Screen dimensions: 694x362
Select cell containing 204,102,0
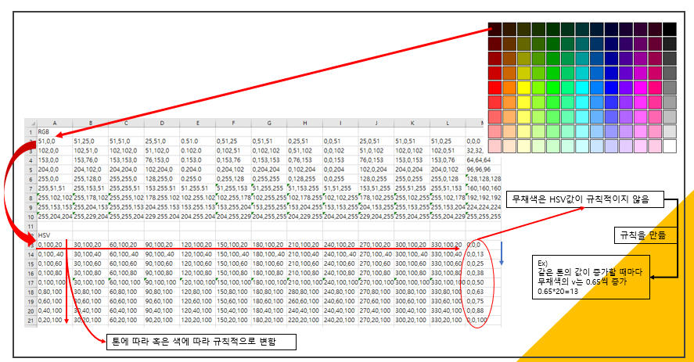90,170
